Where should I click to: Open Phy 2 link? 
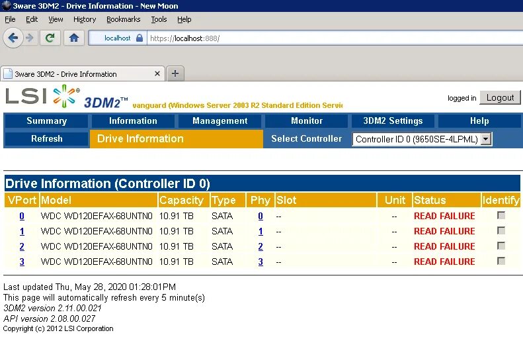tap(261, 246)
